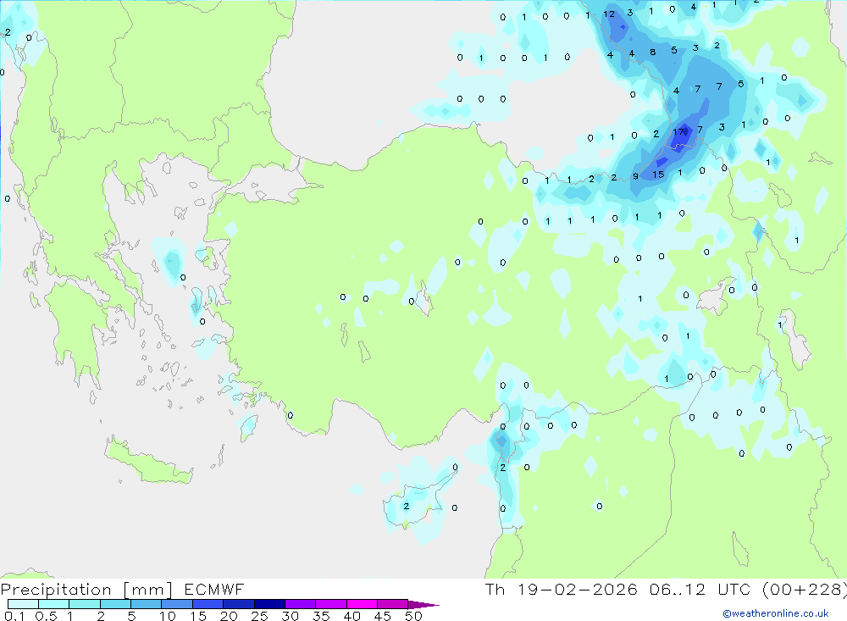This screenshot has height=621, width=847.
Task: Select legend swatch between 40 and 45
Action: tap(362, 604)
